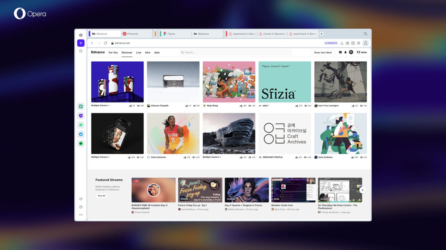The width and height of the screenshot is (446, 250).
Task: Advance Featured Streams with the right arrow
Action: pyautogui.click(x=362, y=190)
